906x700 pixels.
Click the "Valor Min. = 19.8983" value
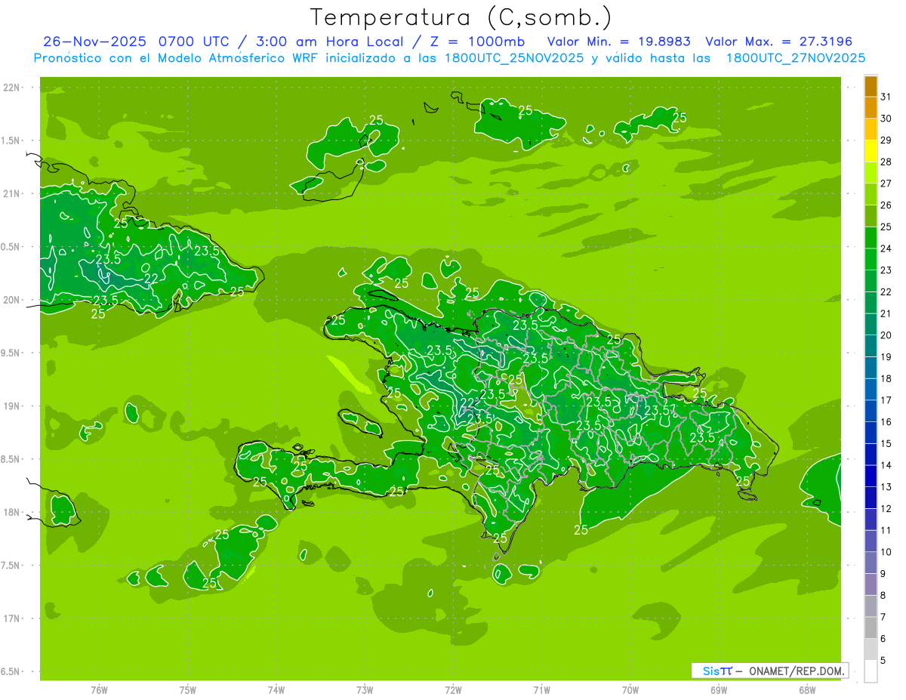click(620, 42)
